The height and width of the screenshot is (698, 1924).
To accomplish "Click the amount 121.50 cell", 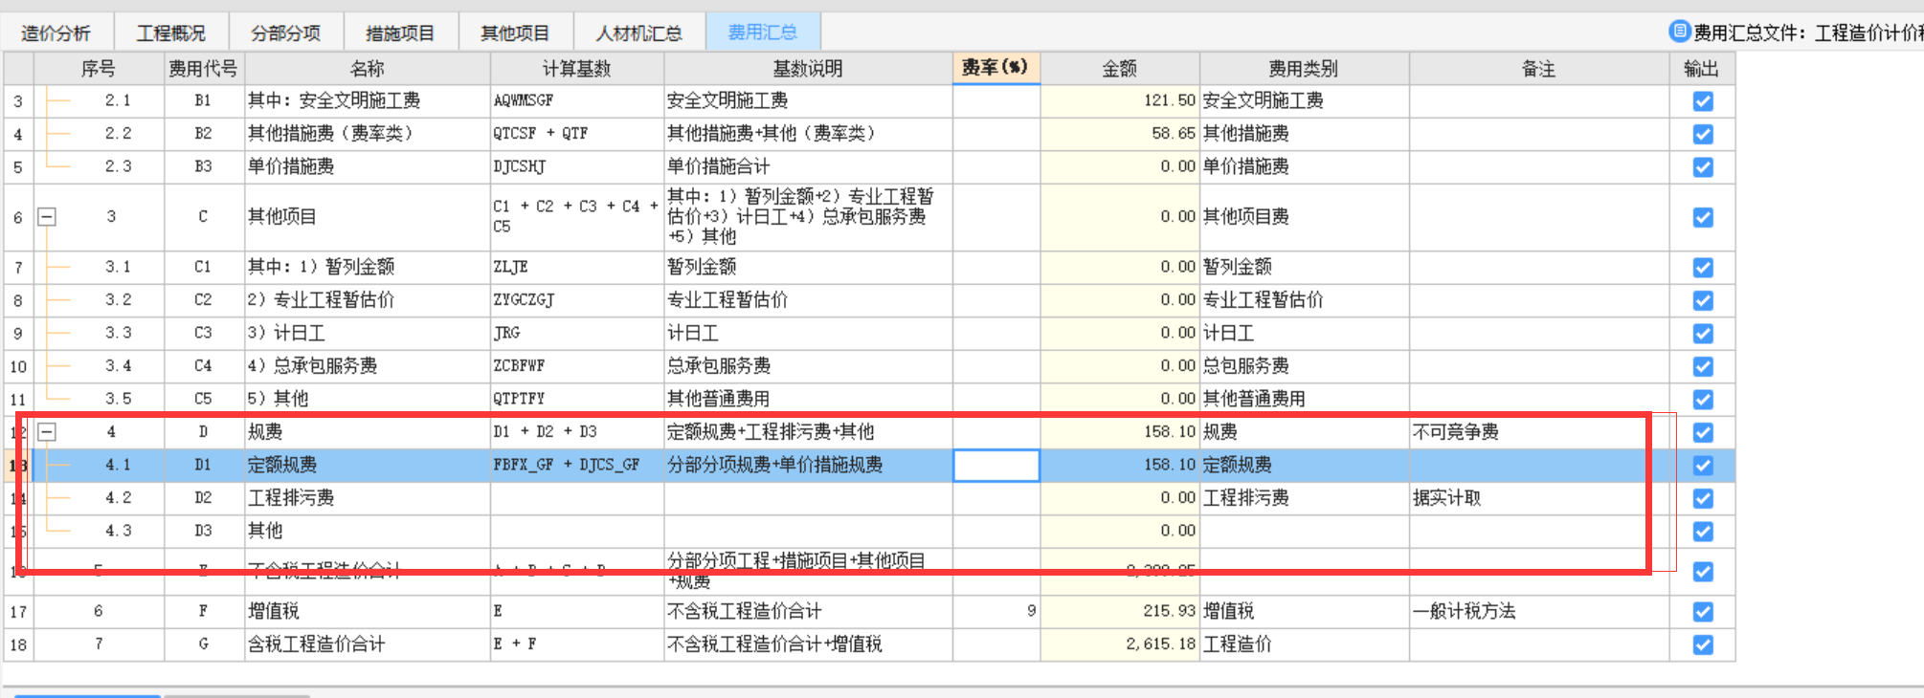I will click(x=1120, y=101).
